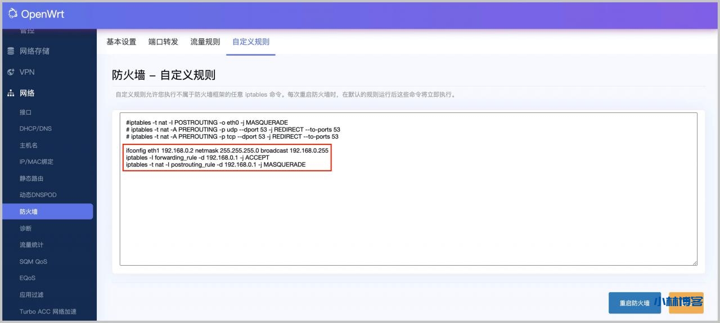
Task: Open Turbo ACC 网络加速 settings
Action: (48, 311)
